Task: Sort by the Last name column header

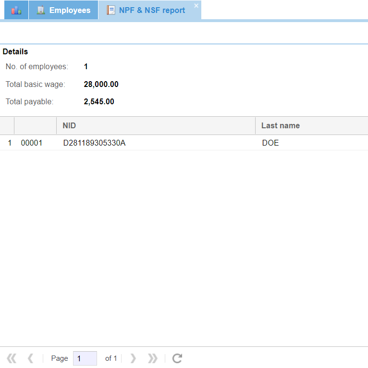Action: point(311,126)
